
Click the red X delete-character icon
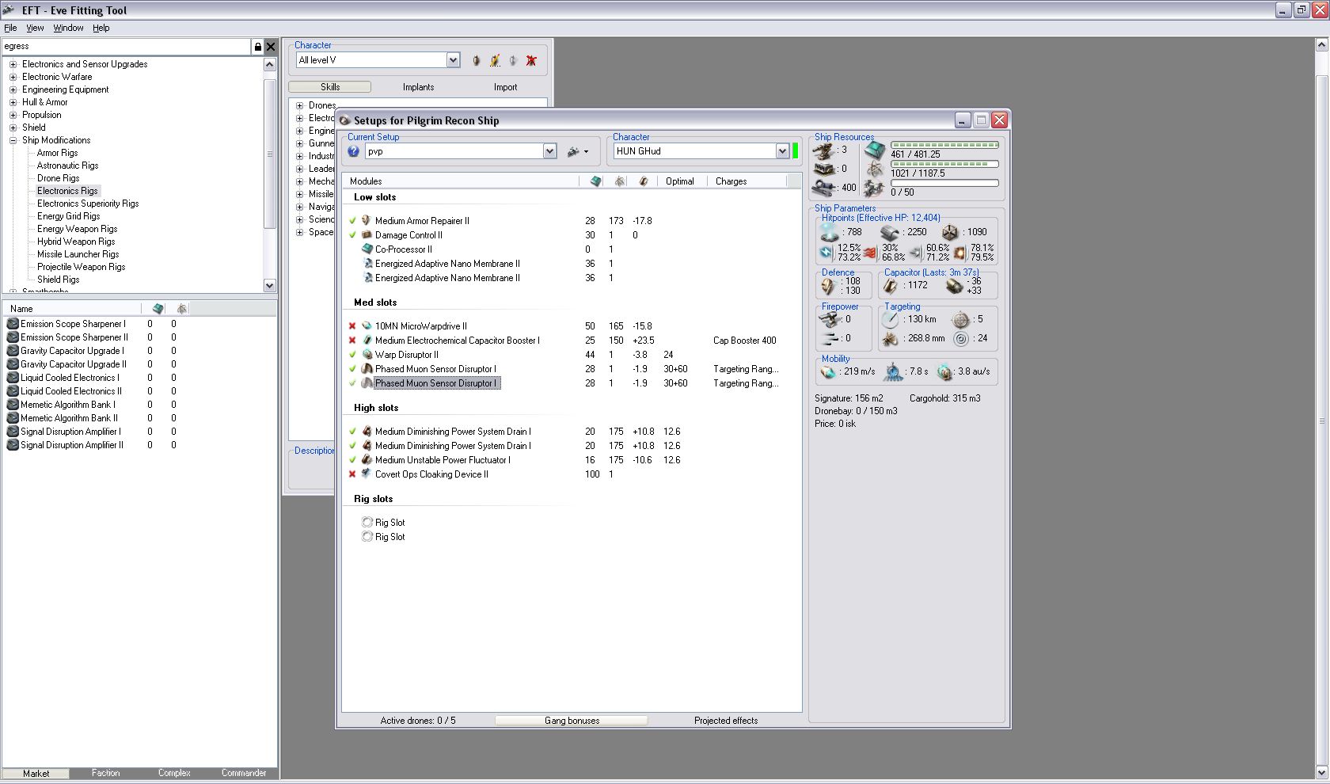point(531,60)
